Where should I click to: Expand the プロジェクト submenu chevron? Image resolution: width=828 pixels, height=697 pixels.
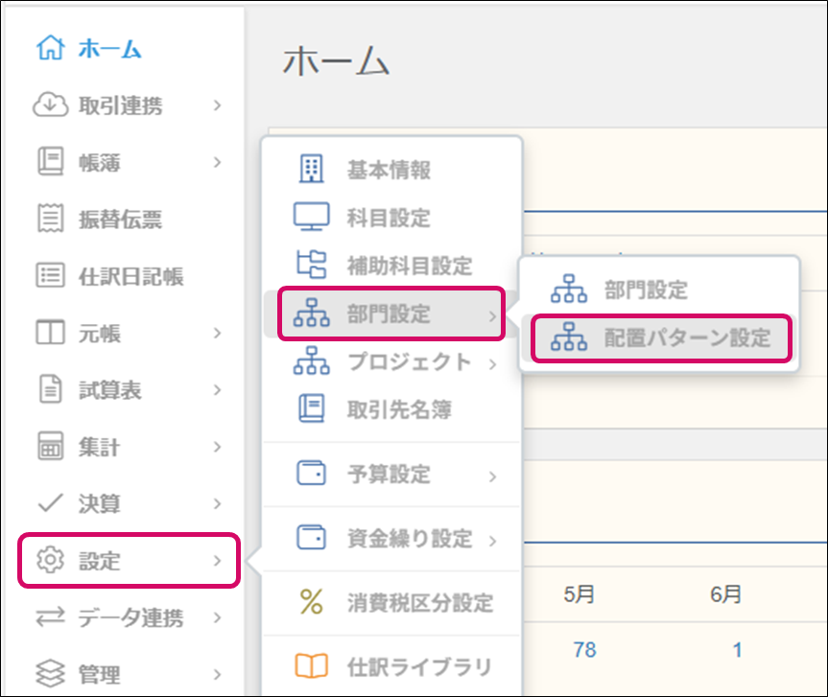pos(492,363)
